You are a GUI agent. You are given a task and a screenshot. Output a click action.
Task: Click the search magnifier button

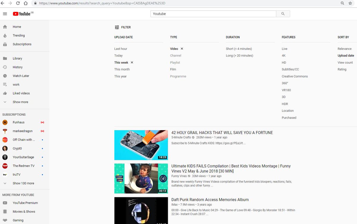[283, 14]
